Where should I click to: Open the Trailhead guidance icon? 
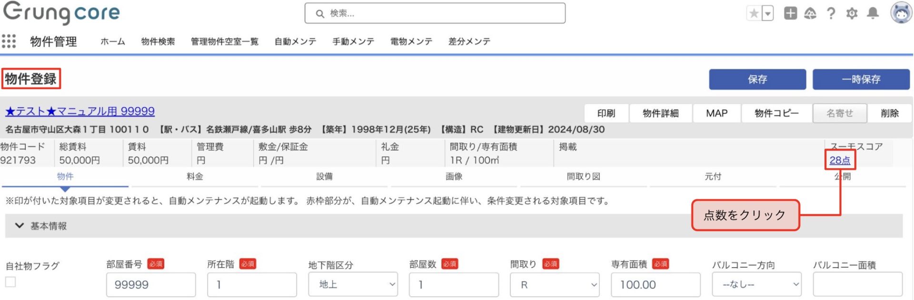810,13
